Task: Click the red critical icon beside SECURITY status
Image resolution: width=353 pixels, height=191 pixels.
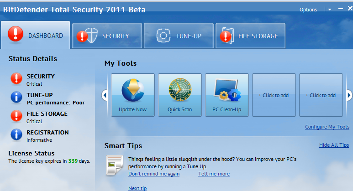Action: pyautogui.click(x=16, y=78)
